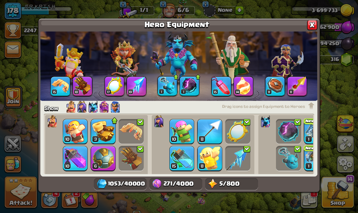Toggle the Minion Prince filter in Show row
Viewport: 358px width, 213px height.
(93, 107)
